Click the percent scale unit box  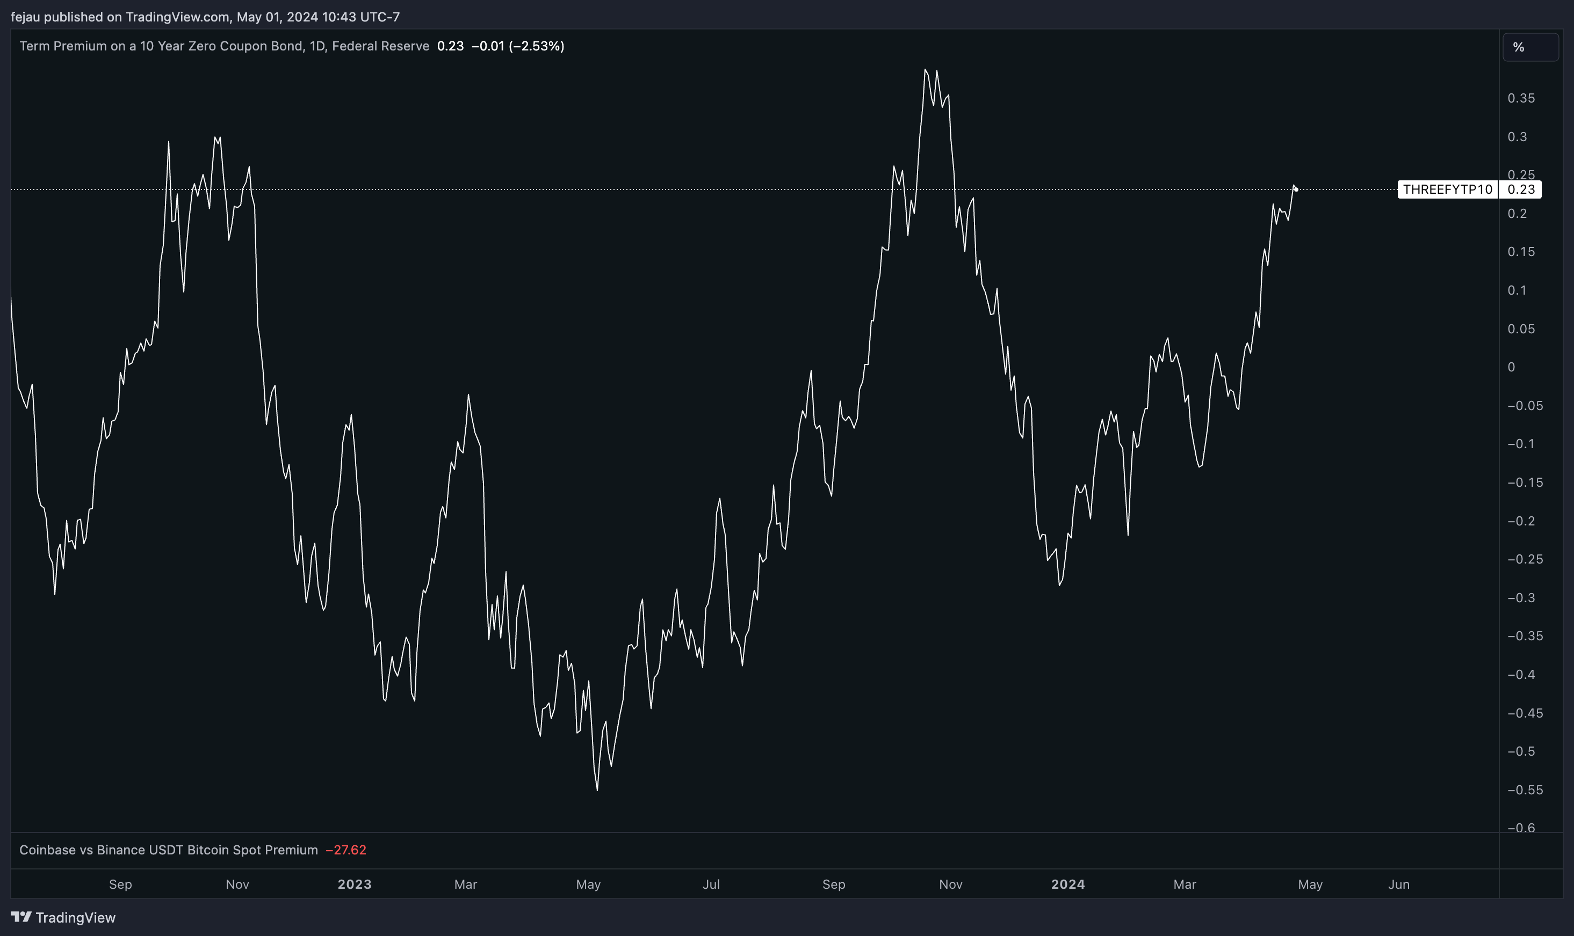(1530, 47)
